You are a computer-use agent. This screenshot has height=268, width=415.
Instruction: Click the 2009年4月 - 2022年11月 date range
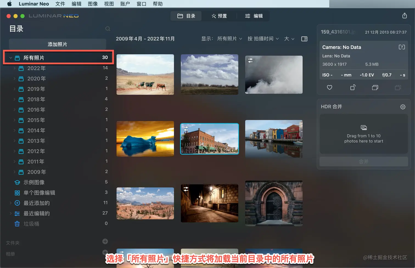click(x=145, y=39)
